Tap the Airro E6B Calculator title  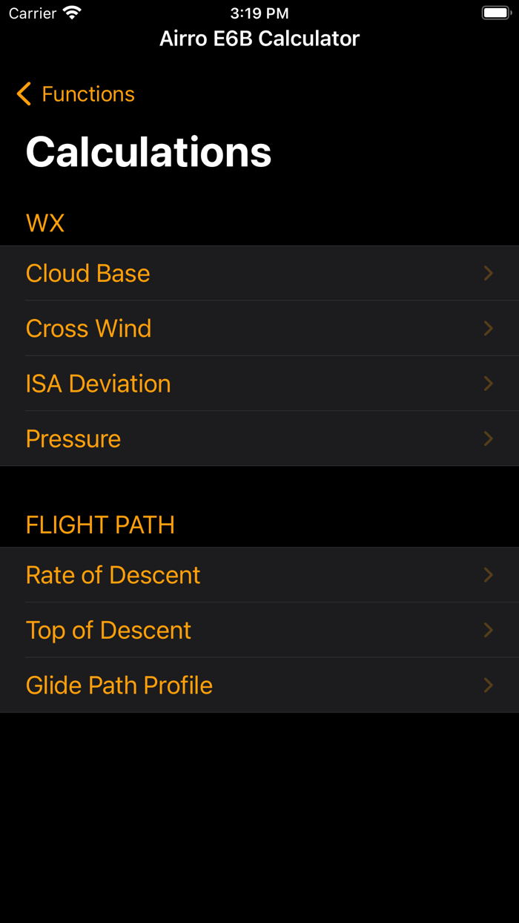259,39
